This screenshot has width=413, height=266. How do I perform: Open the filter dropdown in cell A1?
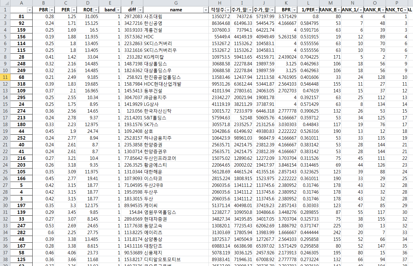point(30,10)
